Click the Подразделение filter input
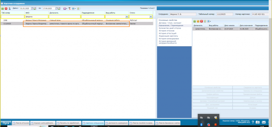 coord(93,17)
